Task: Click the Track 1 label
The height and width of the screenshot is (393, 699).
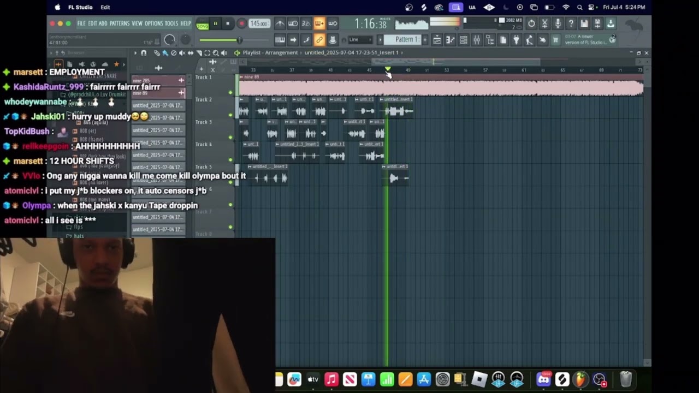Action: pyautogui.click(x=204, y=77)
